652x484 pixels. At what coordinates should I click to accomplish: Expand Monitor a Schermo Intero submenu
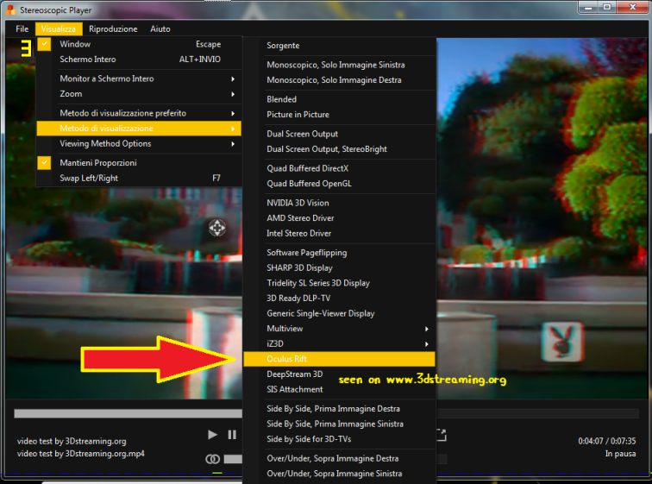pyautogui.click(x=139, y=79)
